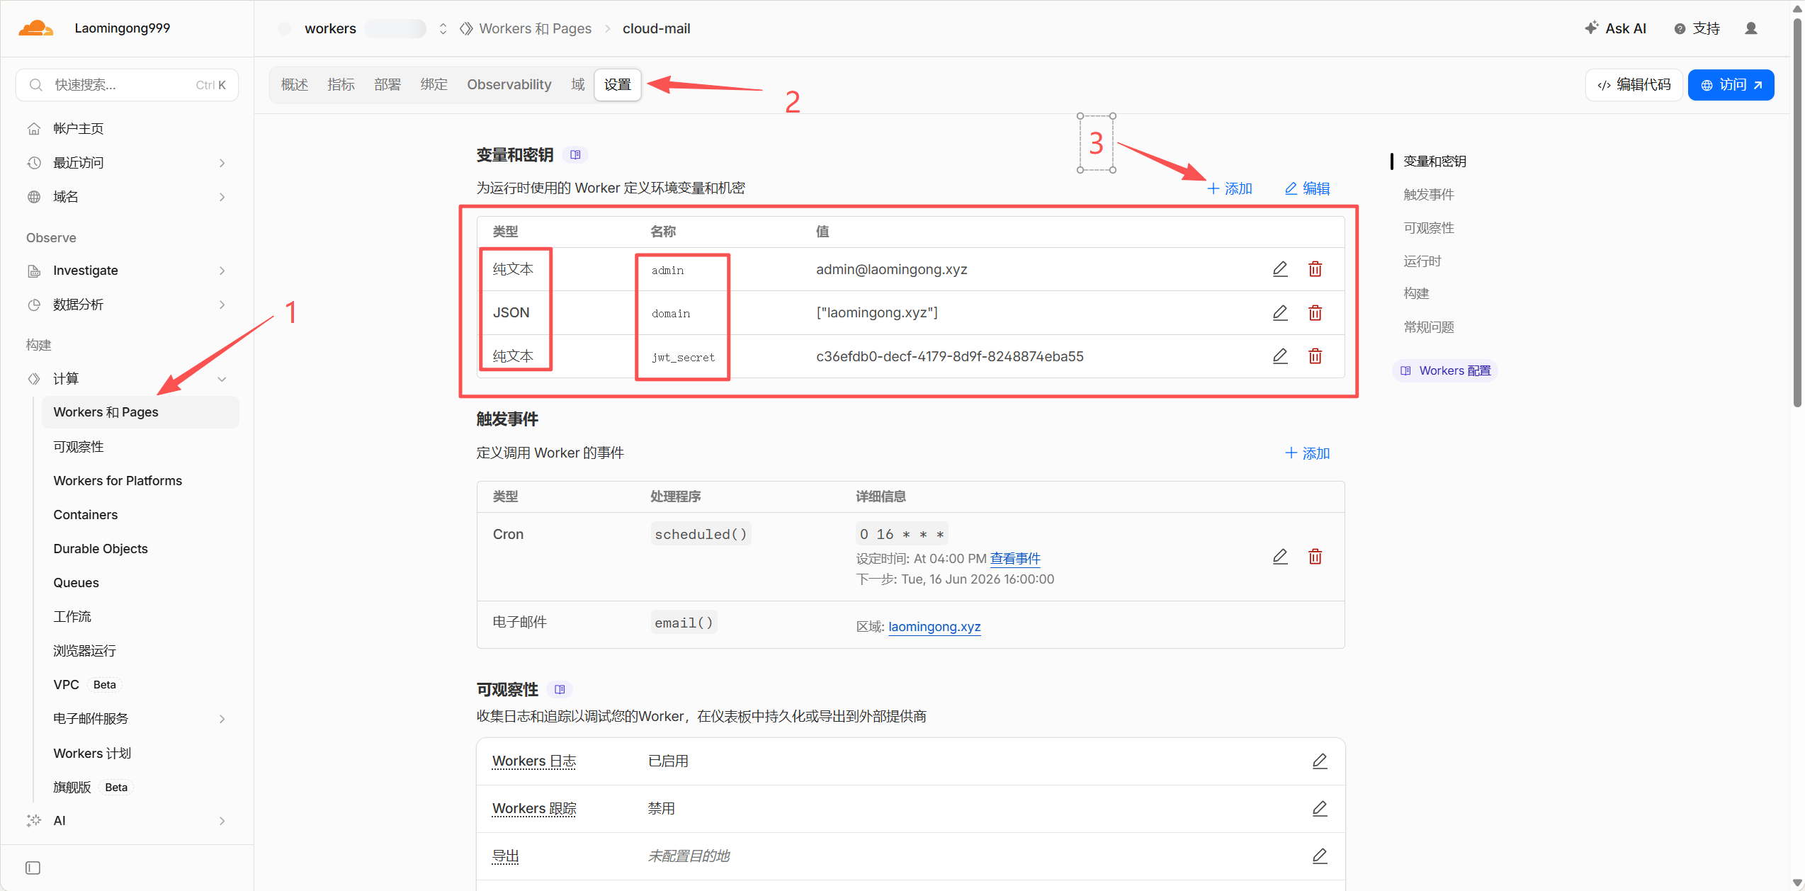Image resolution: width=1805 pixels, height=891 pixels.
Task: Edit the admin variable pencil icon
Action: coord(1280,269)
